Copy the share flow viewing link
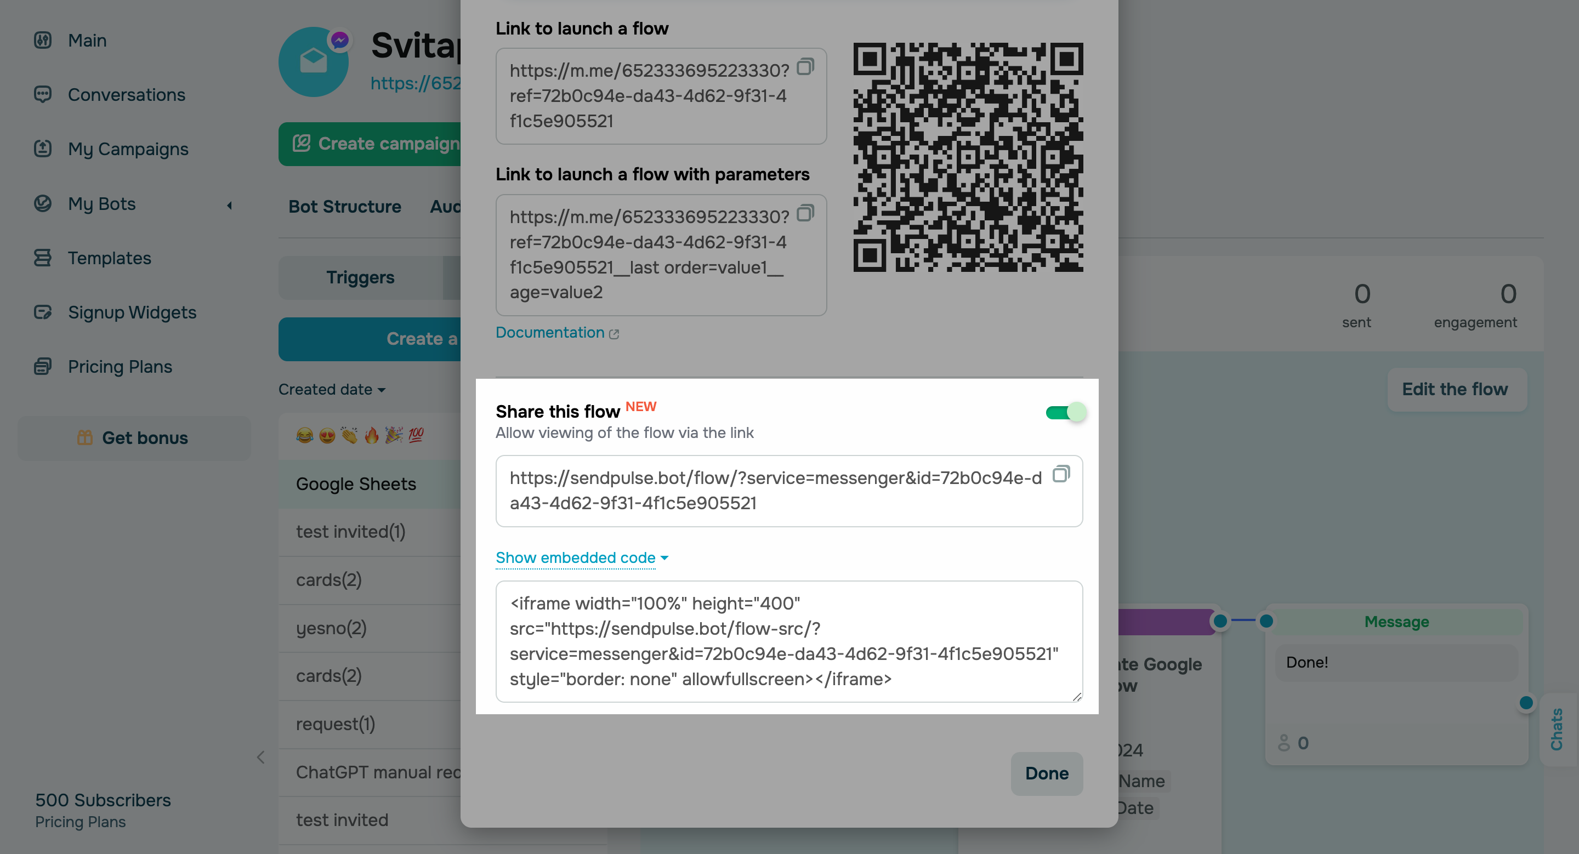1579x854 pixels. pyautogui.click(x=1061, y=474)
